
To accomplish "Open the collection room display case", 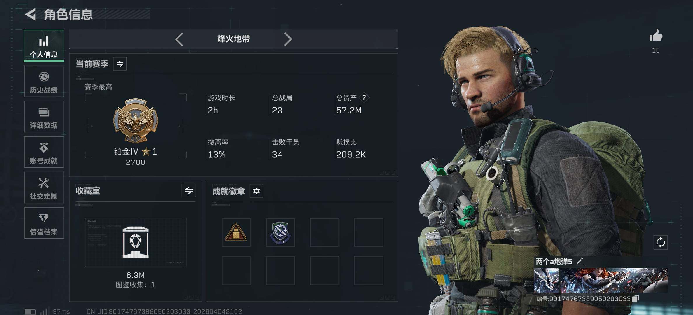I will pos(136,242).
